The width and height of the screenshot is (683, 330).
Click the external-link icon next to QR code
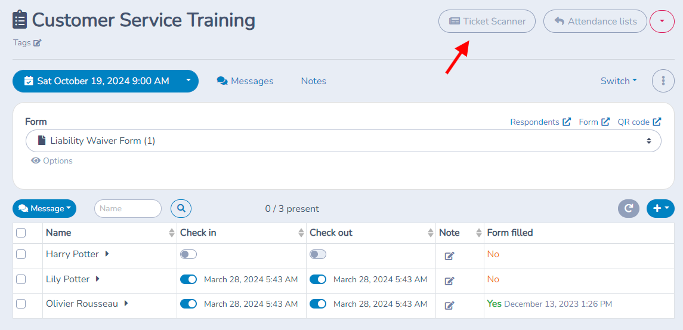click(657, 122)
